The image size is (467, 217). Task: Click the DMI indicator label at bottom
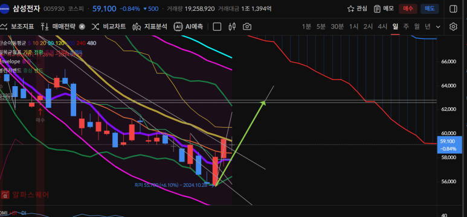[x=4, y=213]
